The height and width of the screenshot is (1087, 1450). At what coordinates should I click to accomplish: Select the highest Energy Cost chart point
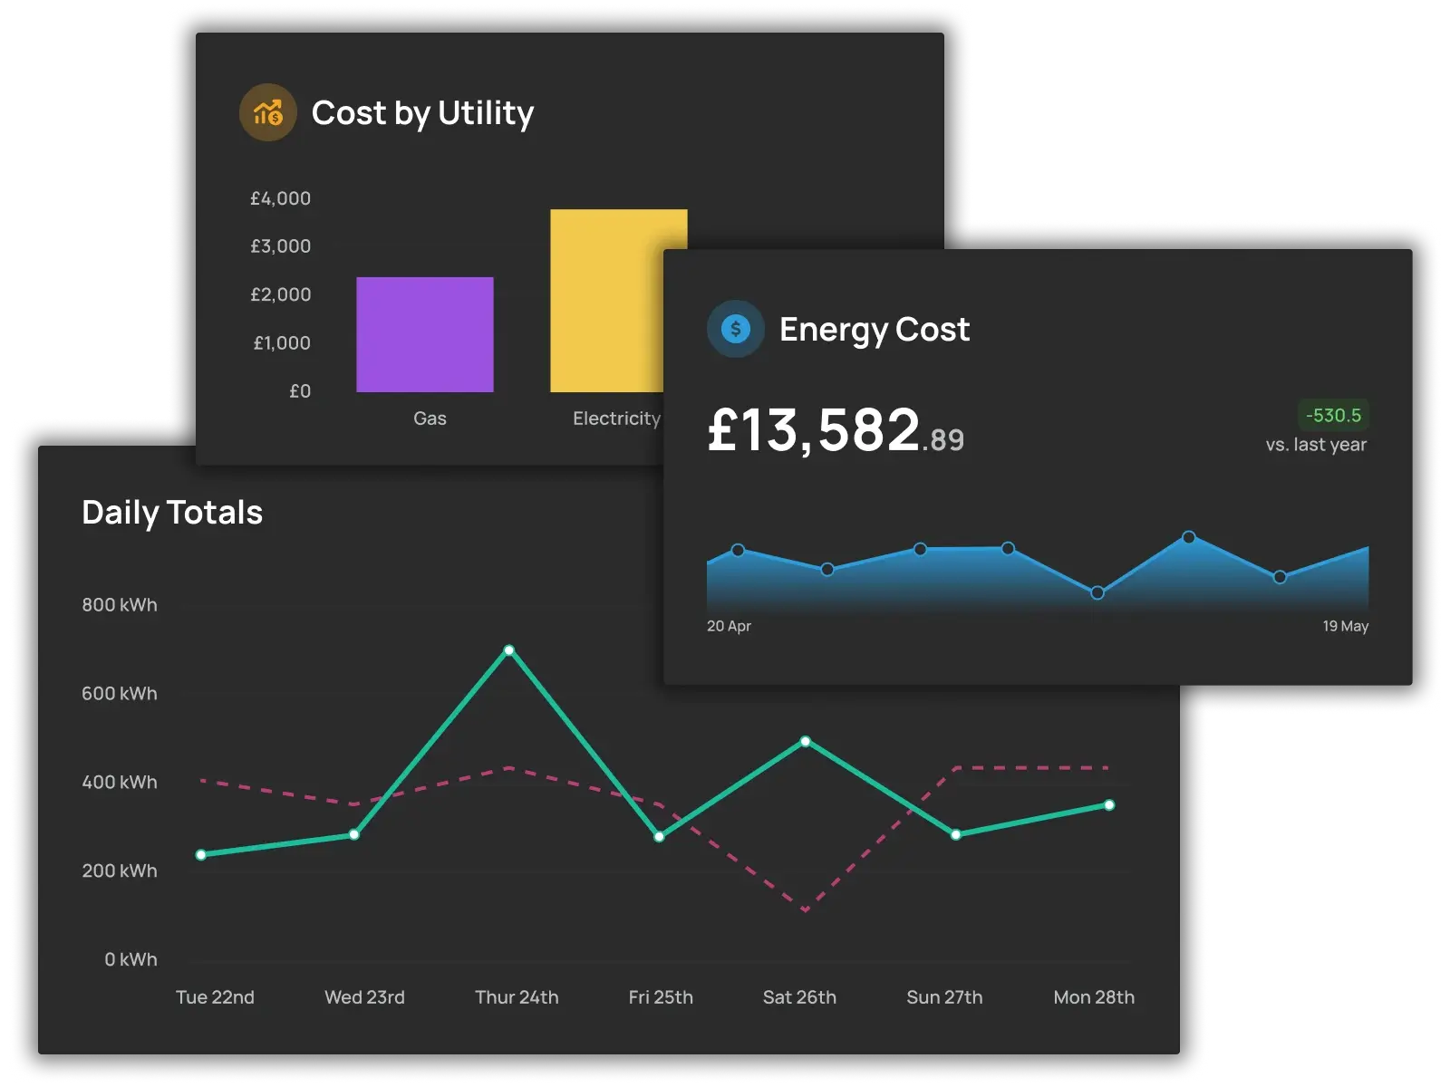[1189, 537]
